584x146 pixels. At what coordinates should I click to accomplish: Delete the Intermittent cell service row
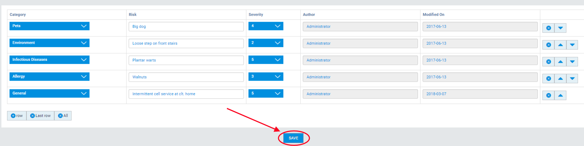[548, 95]
